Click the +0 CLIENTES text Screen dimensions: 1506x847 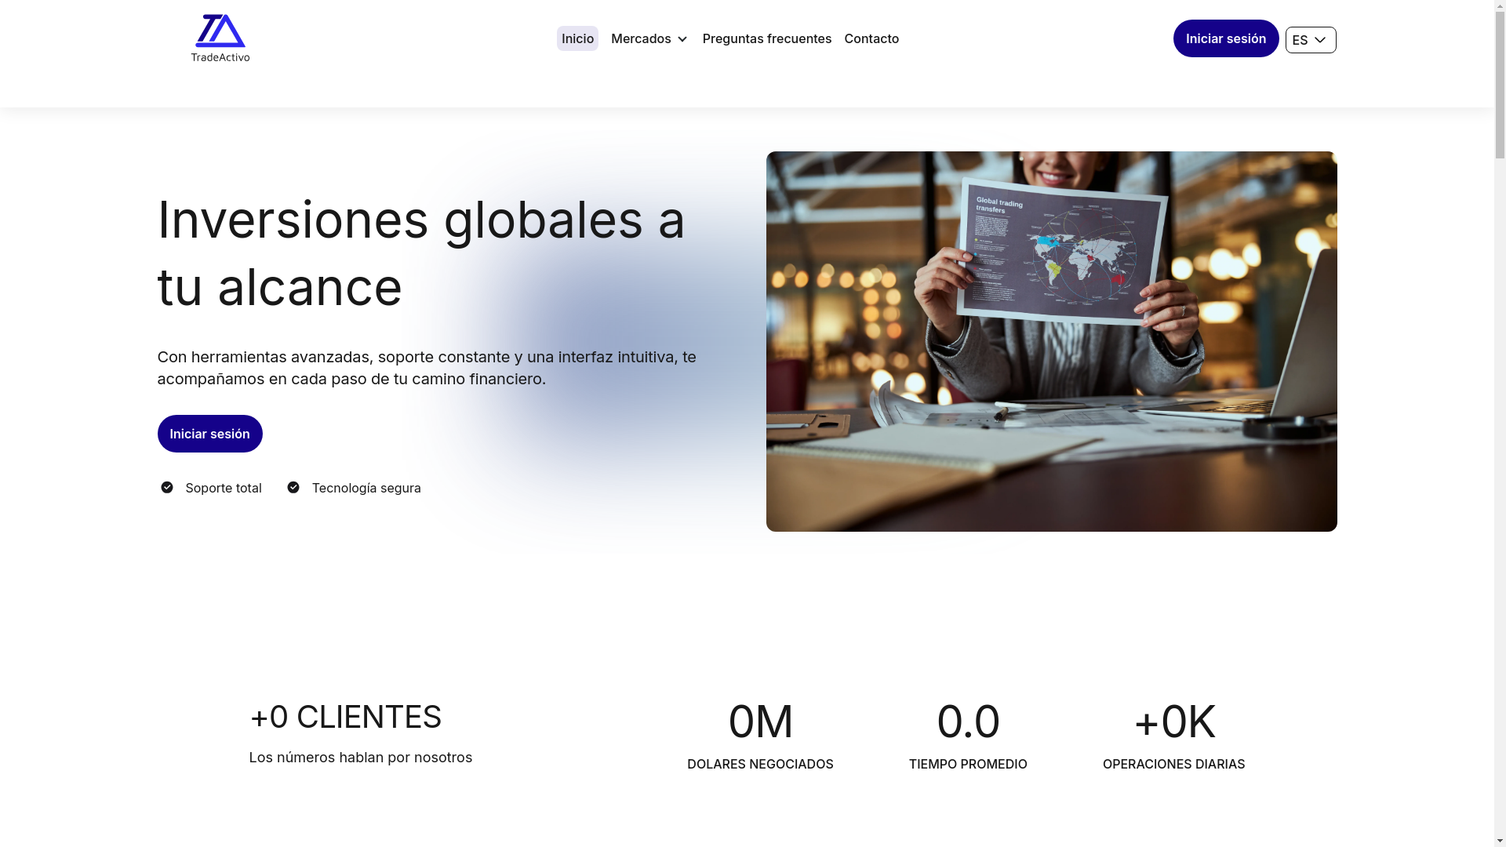345,717
